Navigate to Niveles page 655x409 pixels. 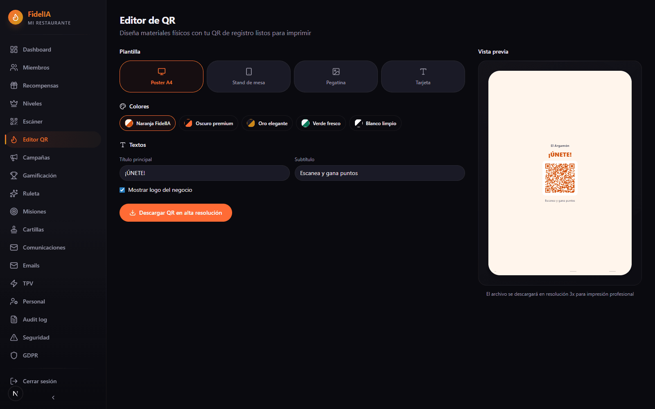tap(53, 103)
